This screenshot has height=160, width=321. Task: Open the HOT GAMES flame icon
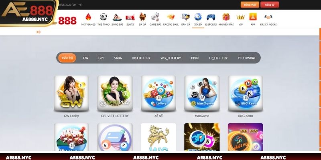coord(88,17)
